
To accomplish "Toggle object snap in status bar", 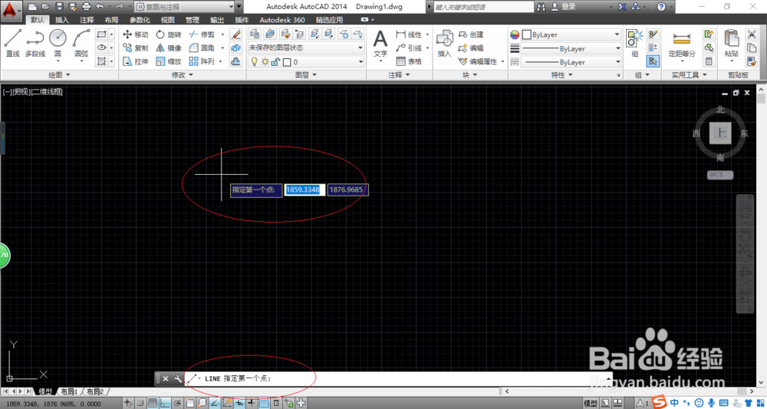I will (189, 404).
